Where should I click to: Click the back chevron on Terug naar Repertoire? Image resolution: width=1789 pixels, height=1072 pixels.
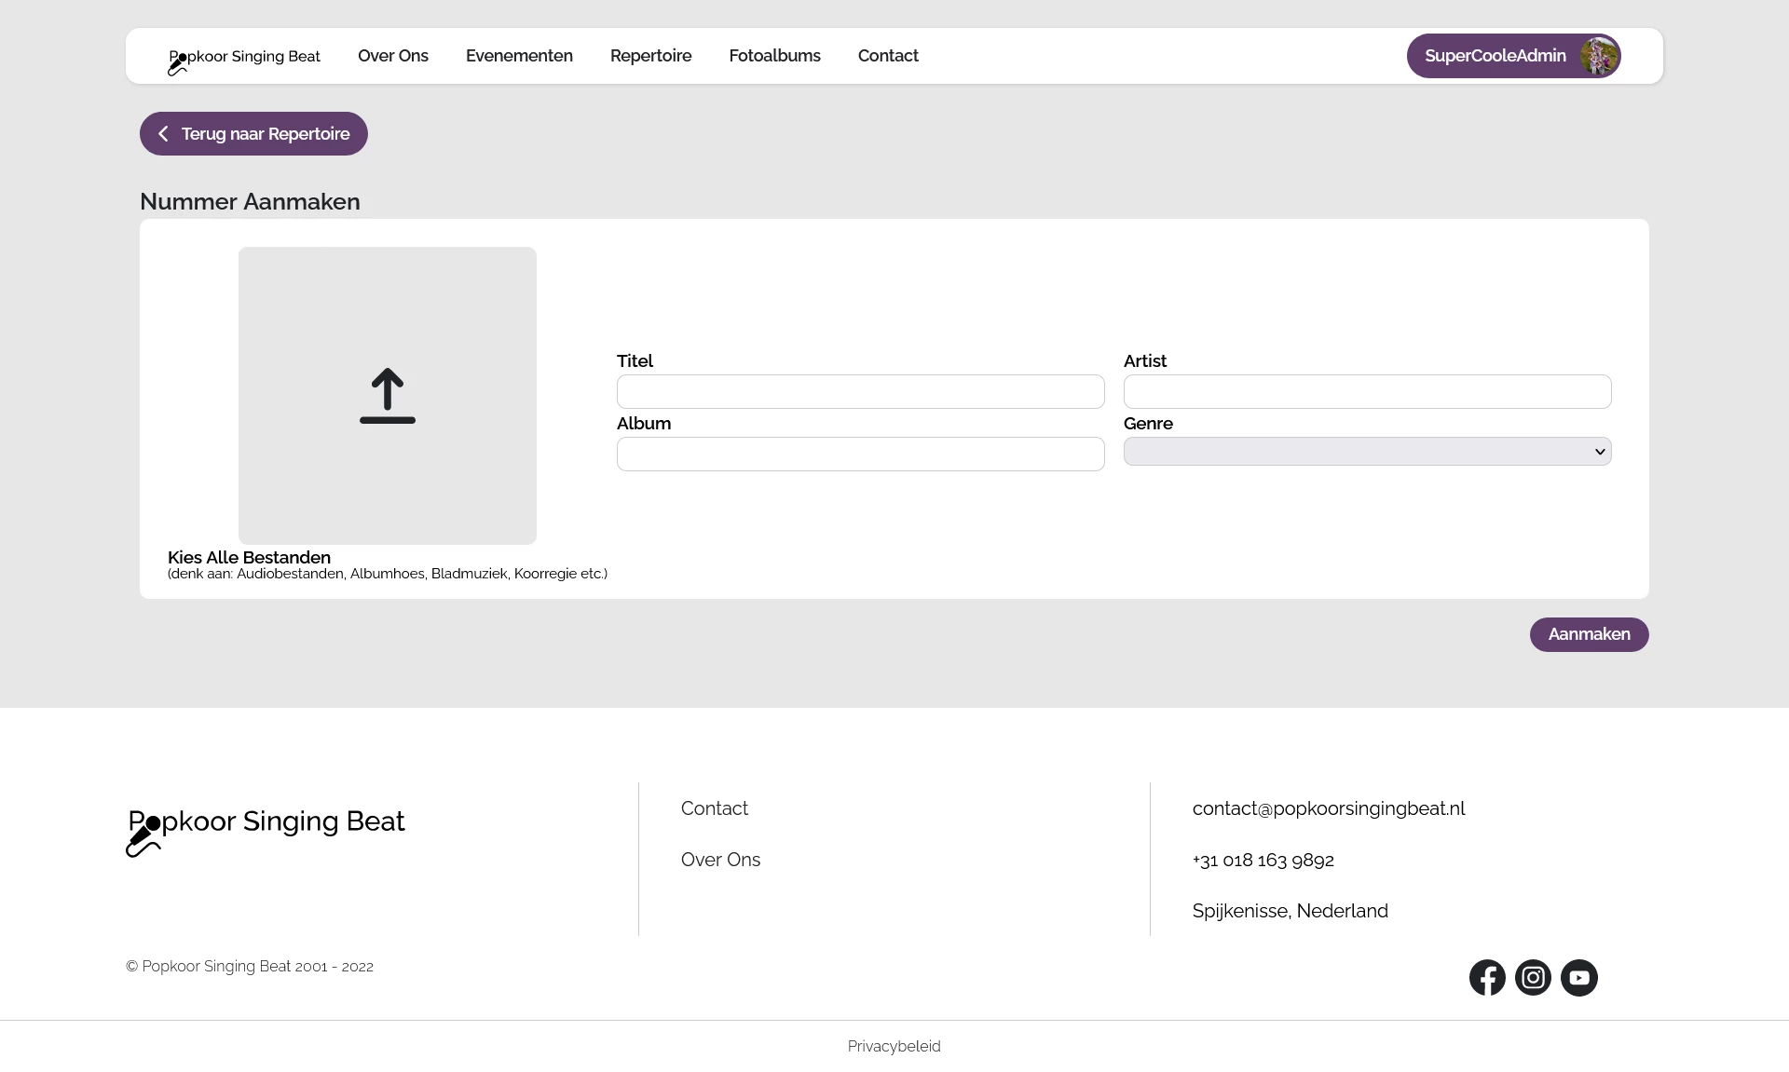(163, 133)
